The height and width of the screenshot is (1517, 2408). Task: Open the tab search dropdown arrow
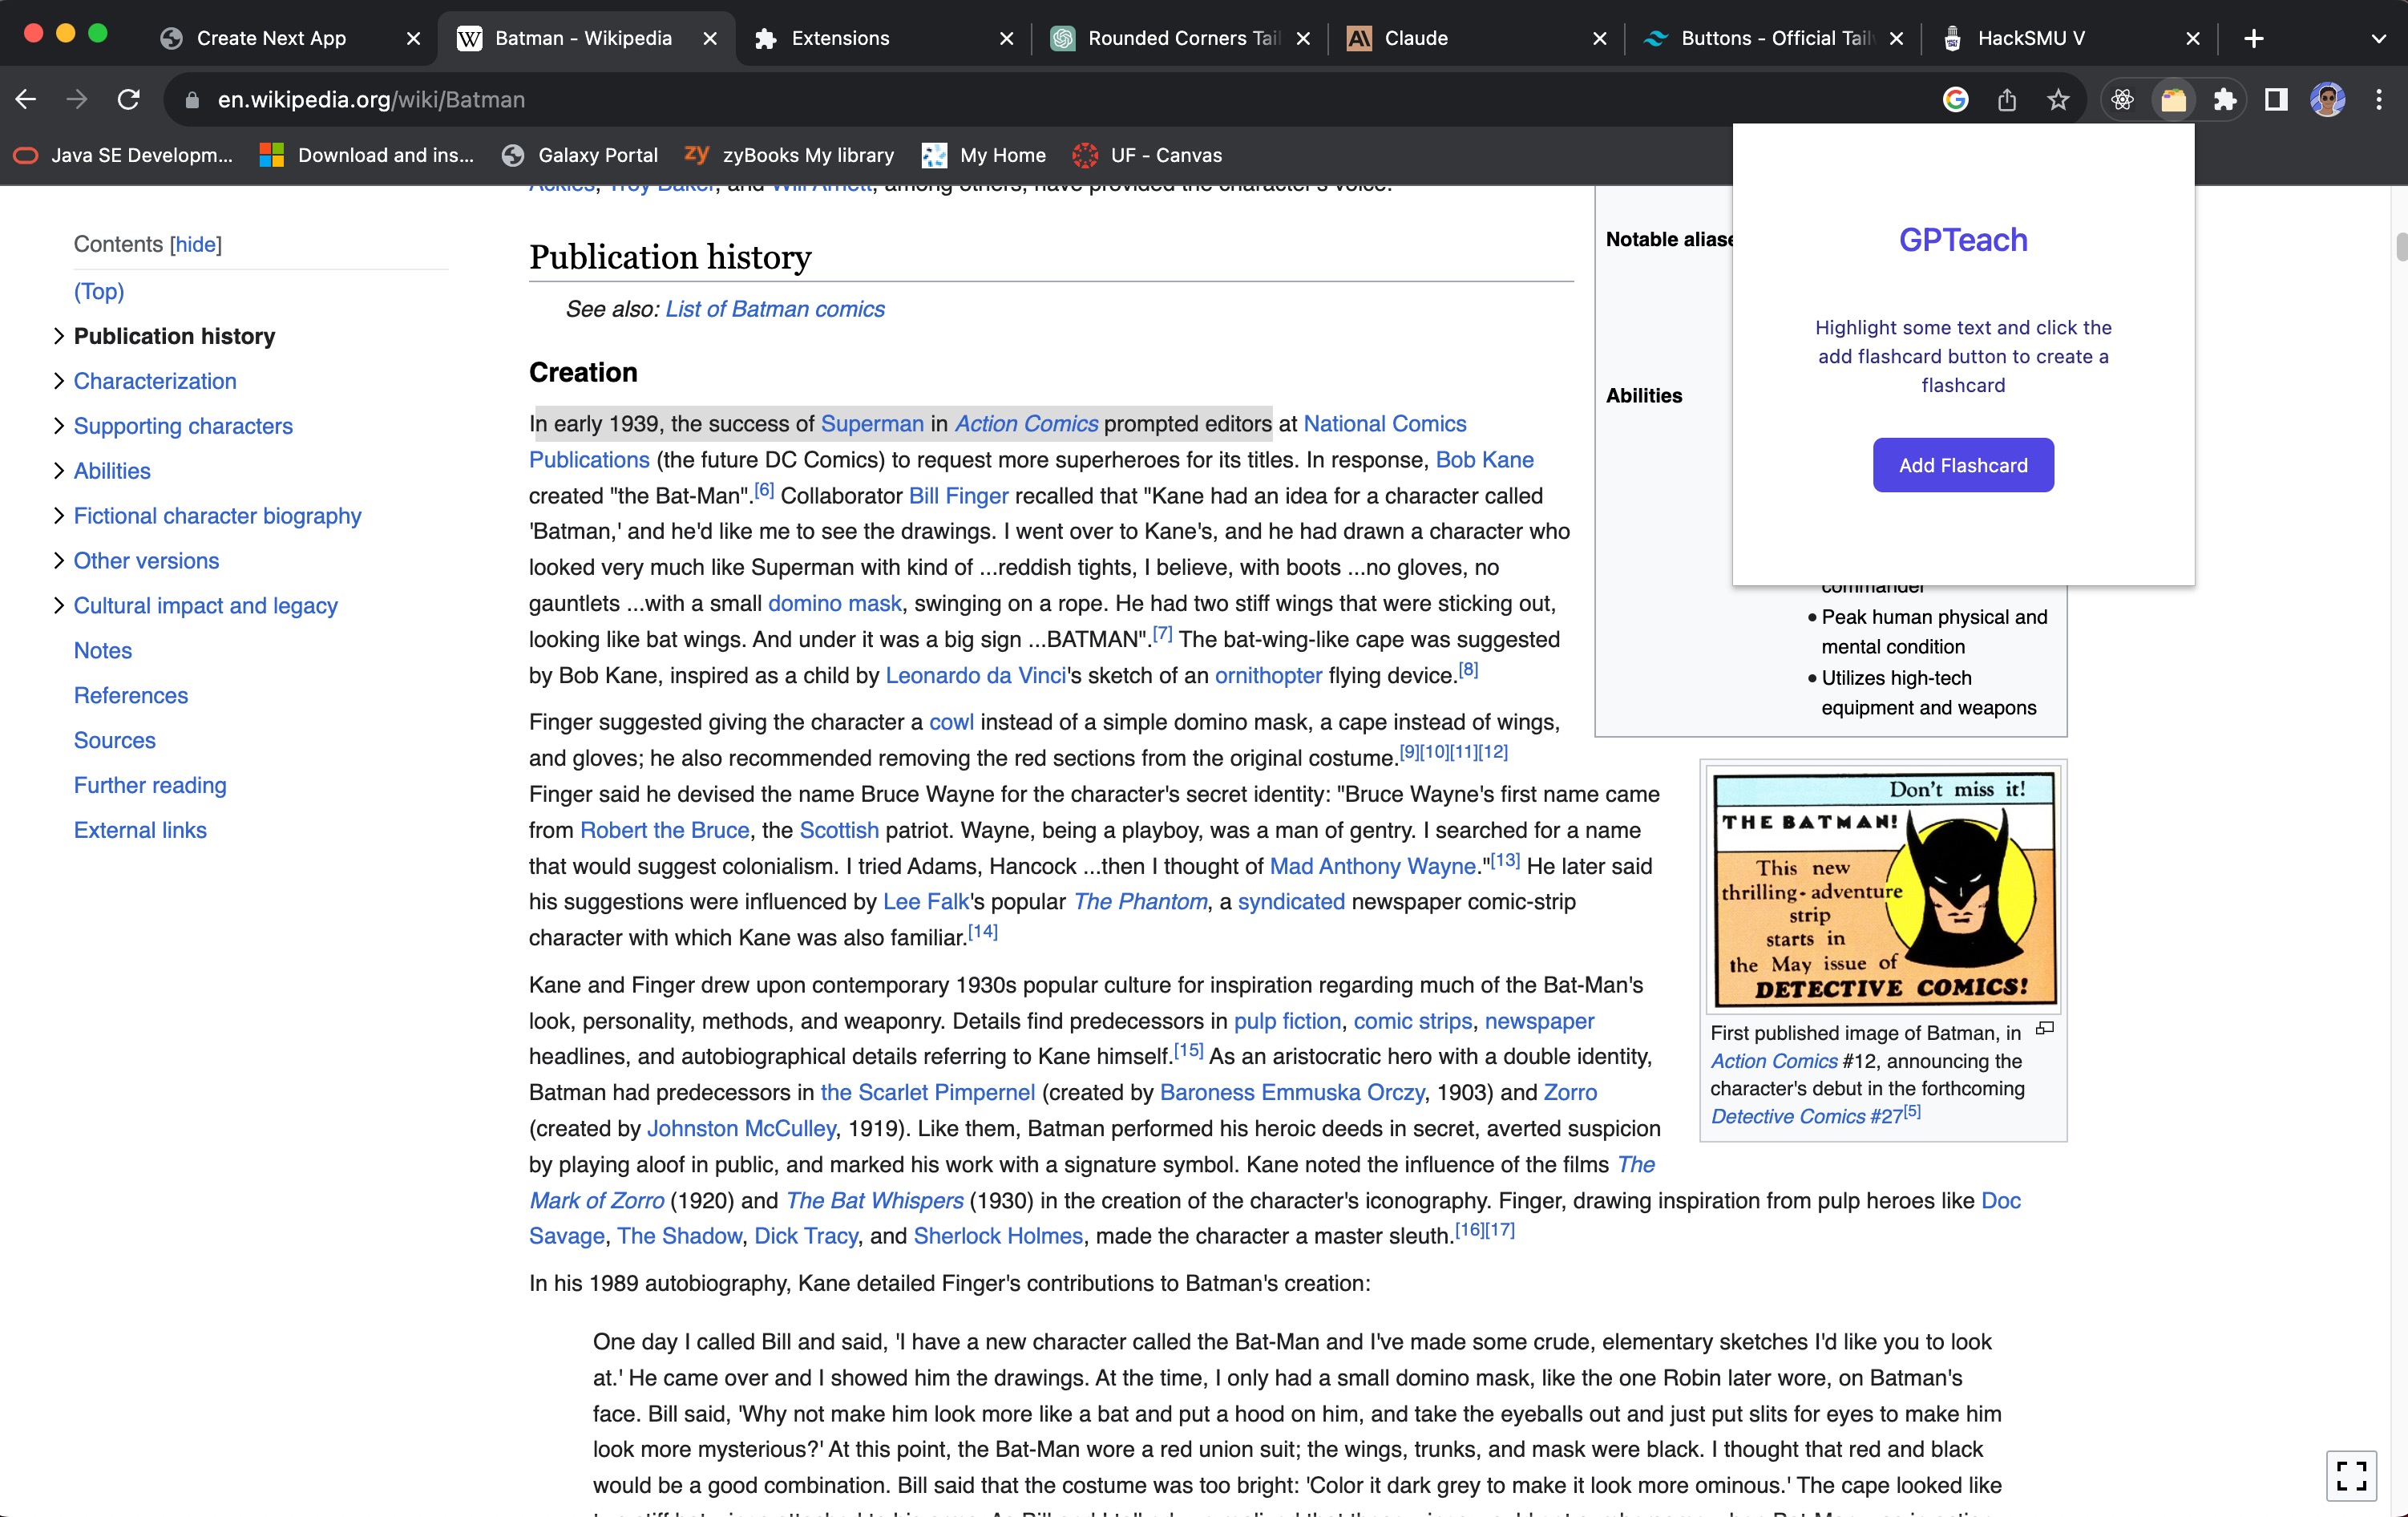2378,38
